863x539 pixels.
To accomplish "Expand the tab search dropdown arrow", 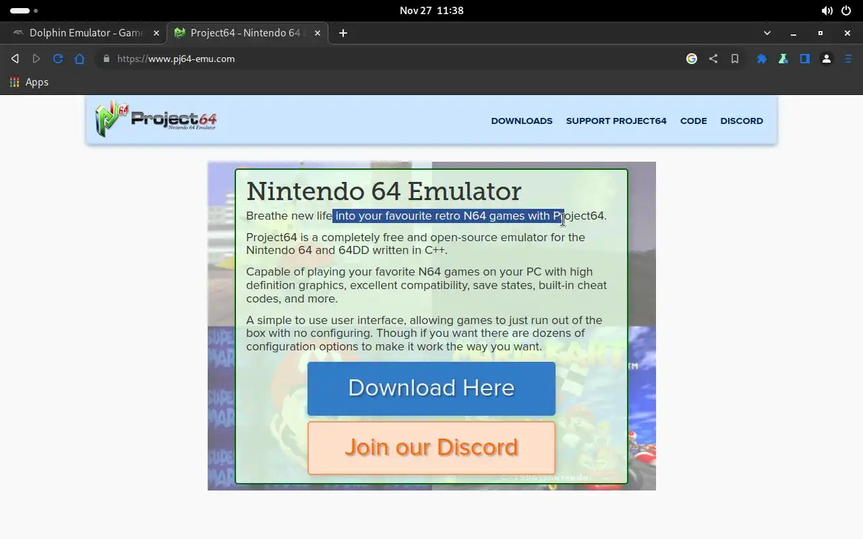I will pos(767,33).
